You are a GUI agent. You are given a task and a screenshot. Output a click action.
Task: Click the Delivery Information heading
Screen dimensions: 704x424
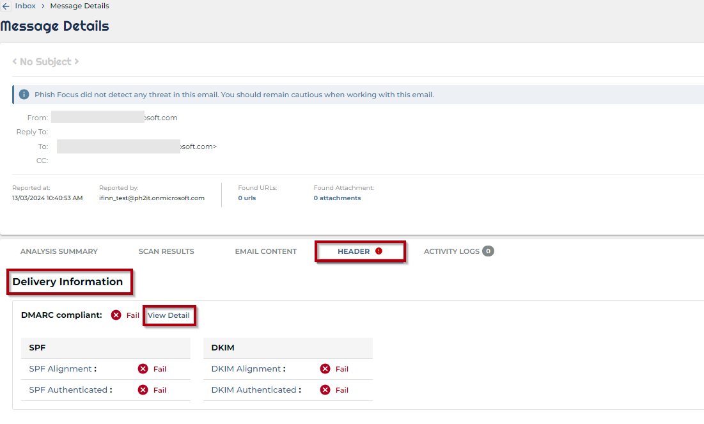(68, 282)
